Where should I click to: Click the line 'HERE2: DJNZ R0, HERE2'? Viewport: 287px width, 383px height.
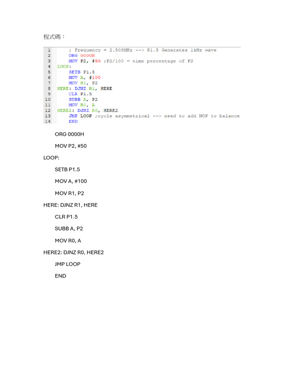[x=74, y=252]
